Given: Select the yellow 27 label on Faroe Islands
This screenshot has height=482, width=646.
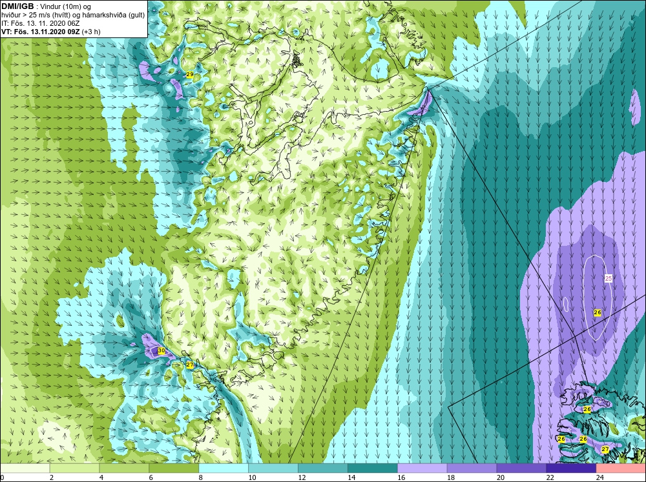Looking at the screenshot, I should [605, 450].
